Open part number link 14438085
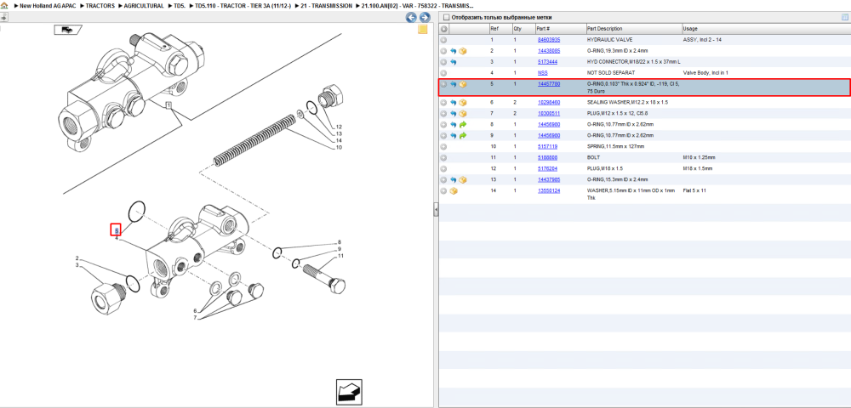This screenshot has height=408, width=851. (549, 51)
